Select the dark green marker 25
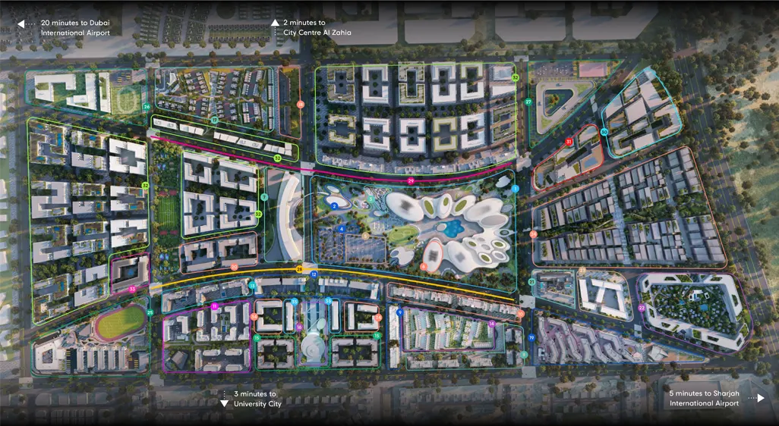The image size is (779, 426). 150,312
